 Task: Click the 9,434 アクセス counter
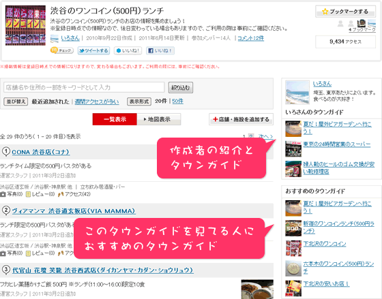coord(345,42)
